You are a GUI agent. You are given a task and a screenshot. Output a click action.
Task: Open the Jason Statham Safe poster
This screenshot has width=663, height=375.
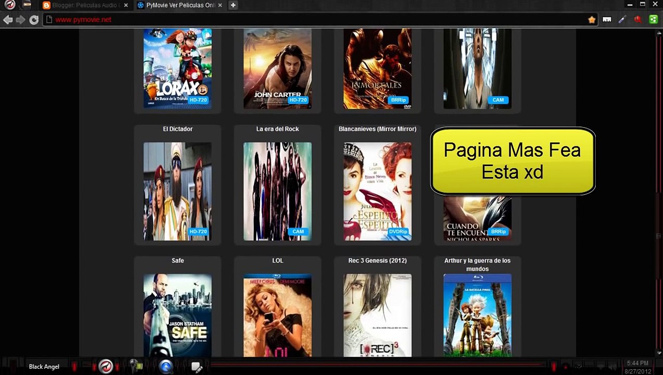click(x=178, y=315)
